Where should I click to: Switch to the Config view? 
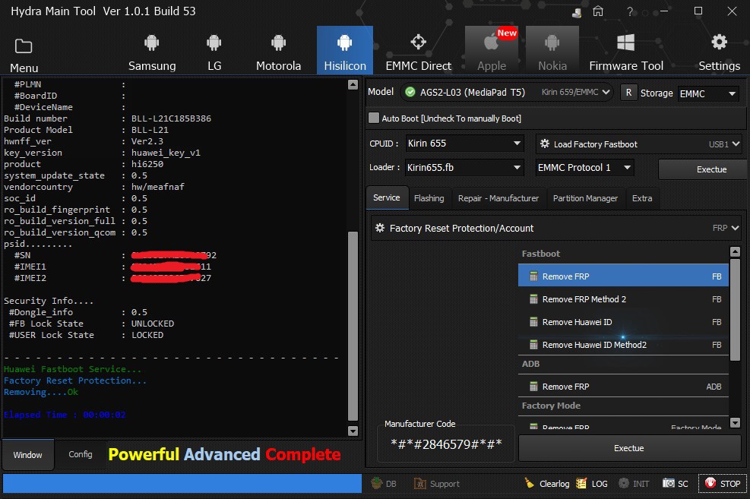click(x=81, y=454)
